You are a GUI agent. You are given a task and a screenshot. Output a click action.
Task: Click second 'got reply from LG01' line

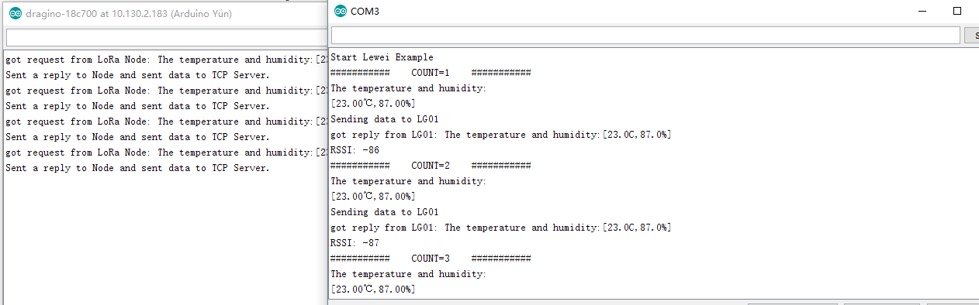tap(500, 228)
